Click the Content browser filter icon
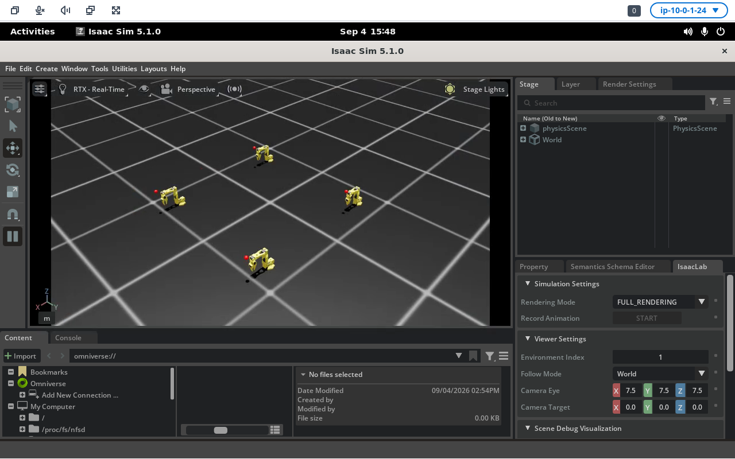 (489, 356)
